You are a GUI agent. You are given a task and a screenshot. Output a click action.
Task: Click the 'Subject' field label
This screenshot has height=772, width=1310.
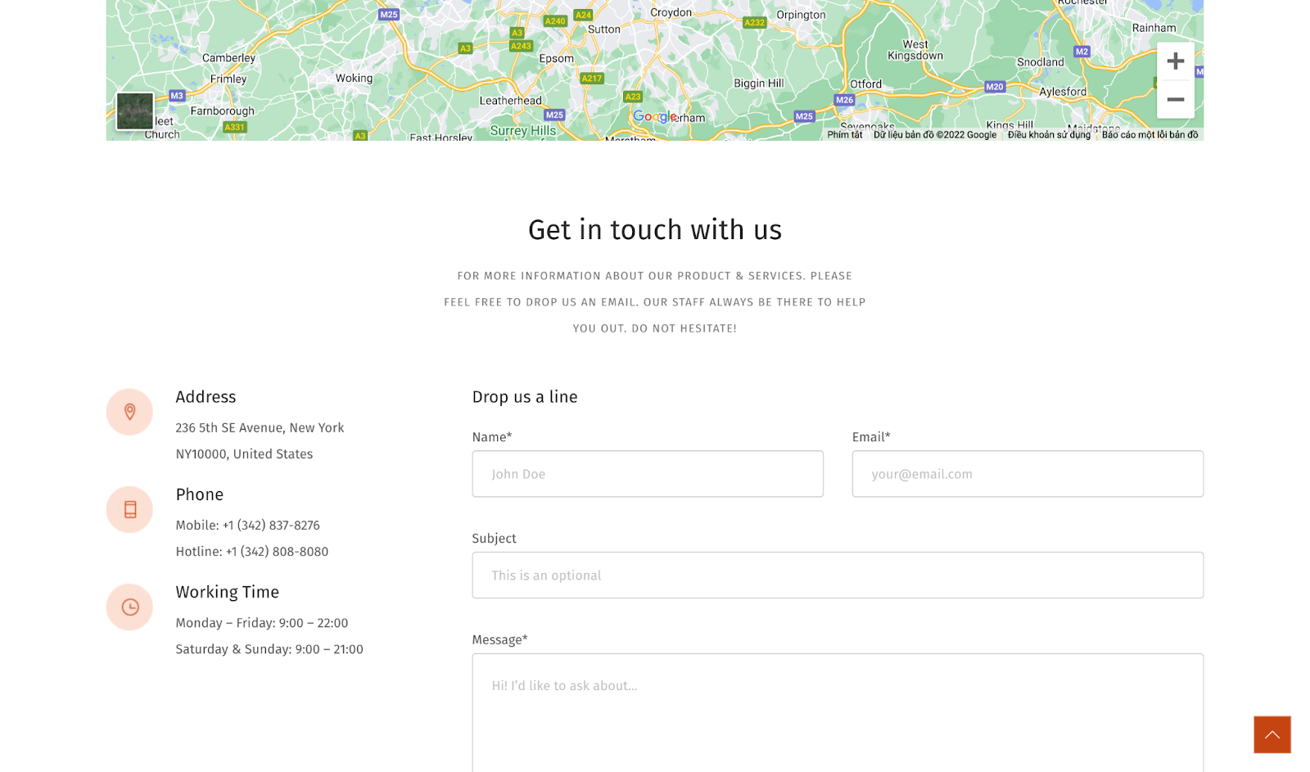click(494, 539)
